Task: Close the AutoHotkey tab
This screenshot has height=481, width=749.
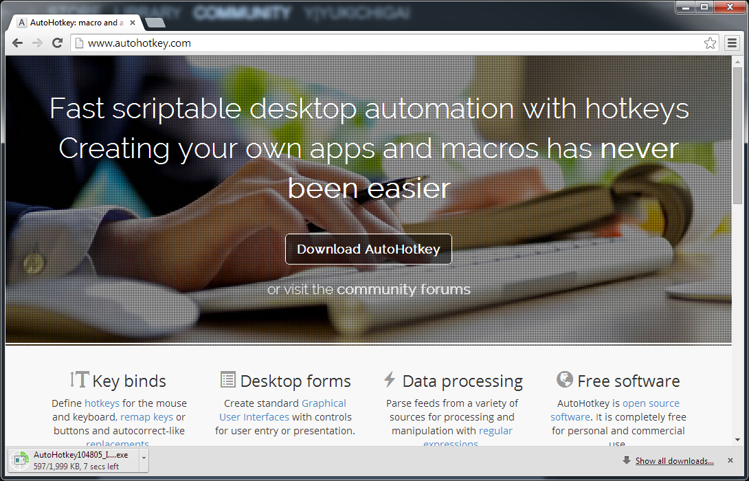Action: pos(133,23)
